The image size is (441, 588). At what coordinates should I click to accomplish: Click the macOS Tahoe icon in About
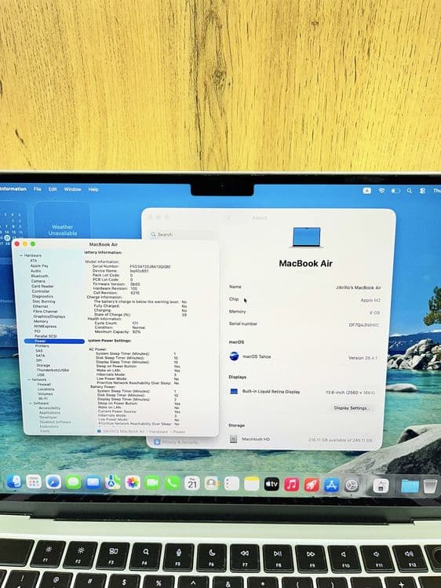click(x=234, y=356)
